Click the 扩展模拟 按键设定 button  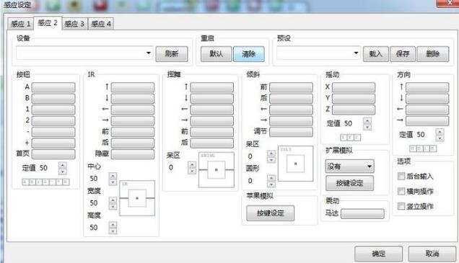point(350,183)
